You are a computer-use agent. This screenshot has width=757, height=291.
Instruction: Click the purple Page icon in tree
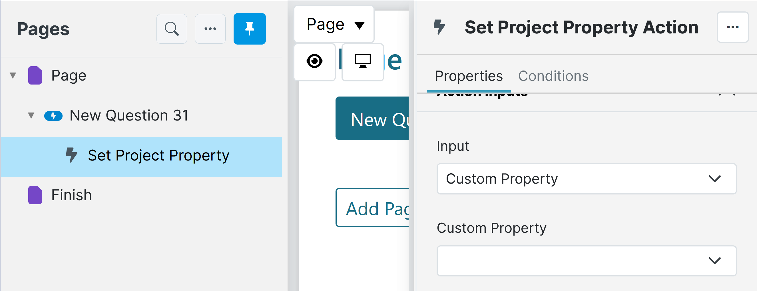[35, 76]
